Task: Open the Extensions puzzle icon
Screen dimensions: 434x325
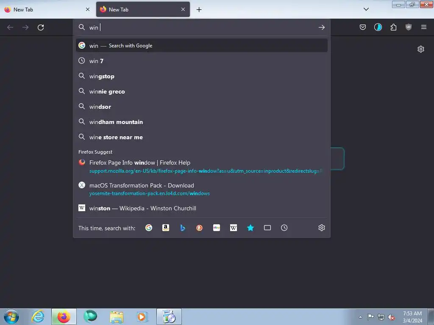Action: (x=393, y=27)
